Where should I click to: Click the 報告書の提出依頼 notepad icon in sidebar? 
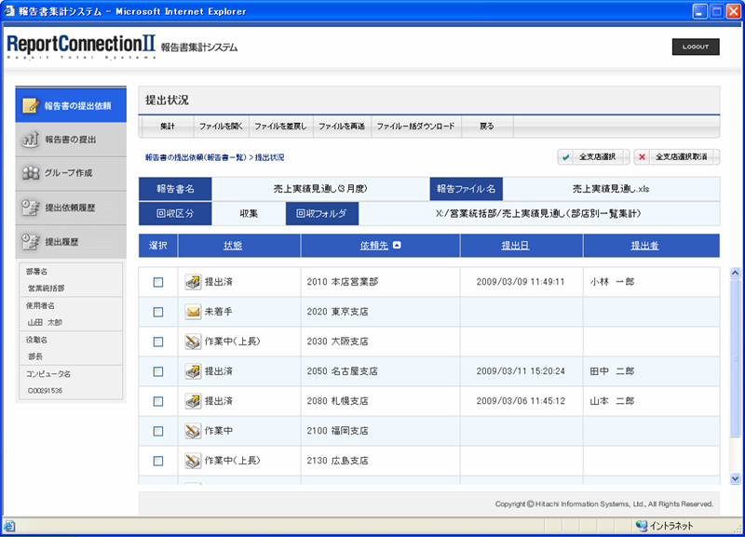click(x=31, y=105)
